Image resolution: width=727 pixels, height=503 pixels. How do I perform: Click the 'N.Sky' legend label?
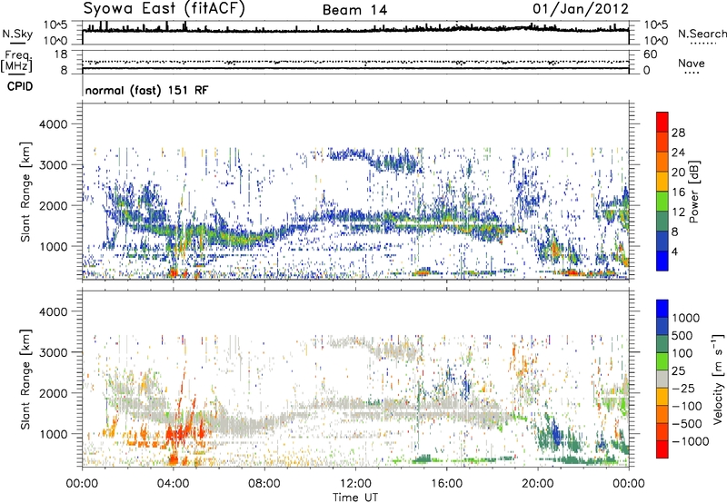point(17,34)
